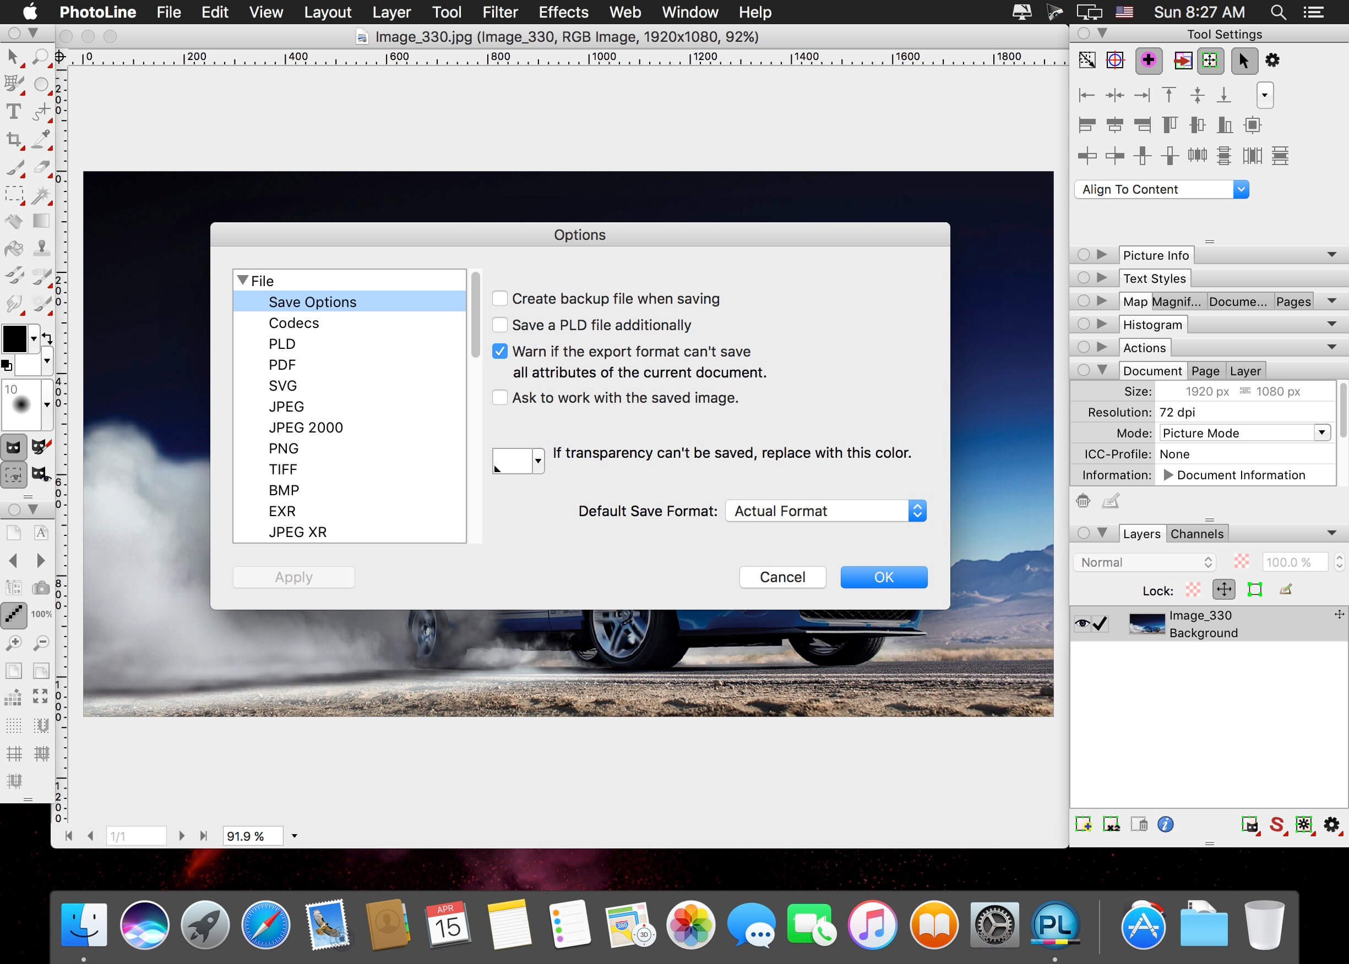Open the Tool Settings gear icon
Image resolution: width=1349 pixels, height=964 pixels.
pos(1272,60)
